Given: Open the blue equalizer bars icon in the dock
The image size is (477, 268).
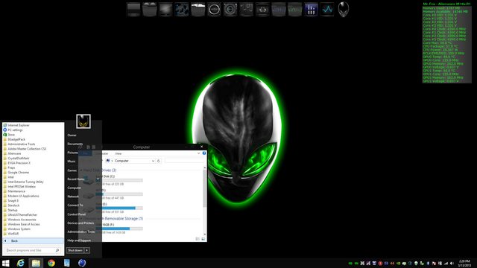Looking at the screenshot, I should pos(311,10).
